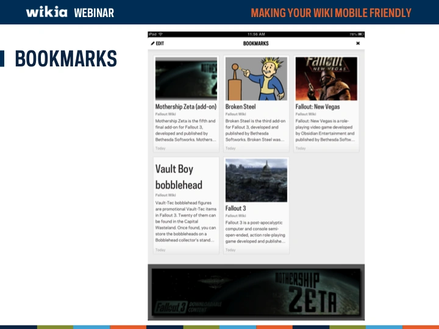Open the Fallout 3 wasteland thumbnail
Viewport: 439px width, 329px height.
tap(256, 180)
